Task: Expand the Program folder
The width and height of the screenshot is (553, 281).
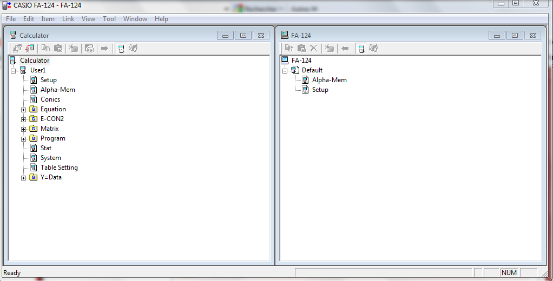Action: pyautogui.click(x=23, y=139)
